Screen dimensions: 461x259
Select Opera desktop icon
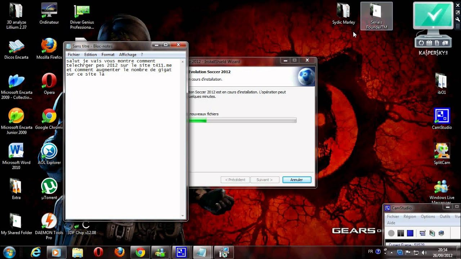coord(49,84)
